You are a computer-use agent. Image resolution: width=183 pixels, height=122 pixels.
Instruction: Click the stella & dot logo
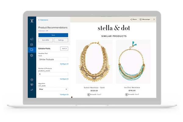(x=114, y=28)
